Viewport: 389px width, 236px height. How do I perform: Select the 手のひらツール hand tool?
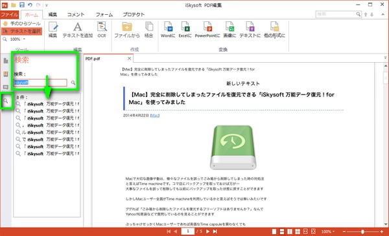click(x=22, y=23)
